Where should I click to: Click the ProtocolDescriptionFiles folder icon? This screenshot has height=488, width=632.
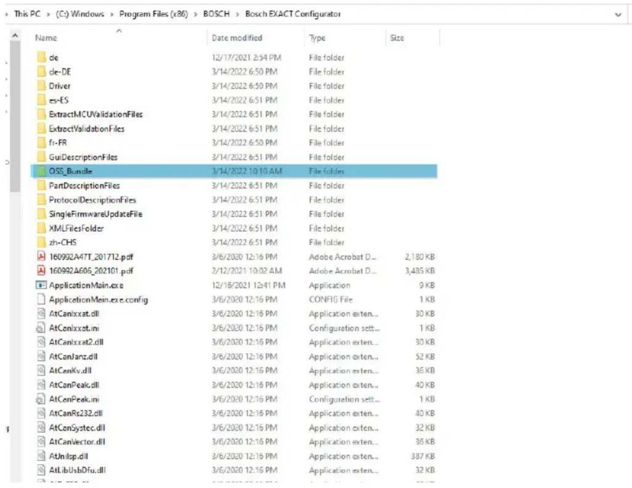pyautogui.click(x=41, y=200)
